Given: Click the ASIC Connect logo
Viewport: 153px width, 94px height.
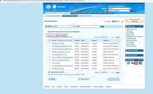Looking at the screenshot, I should [55, 8].
